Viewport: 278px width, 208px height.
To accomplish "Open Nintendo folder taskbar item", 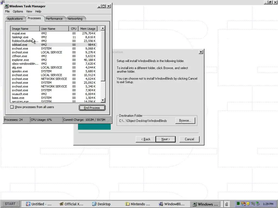I will (138, 204).
